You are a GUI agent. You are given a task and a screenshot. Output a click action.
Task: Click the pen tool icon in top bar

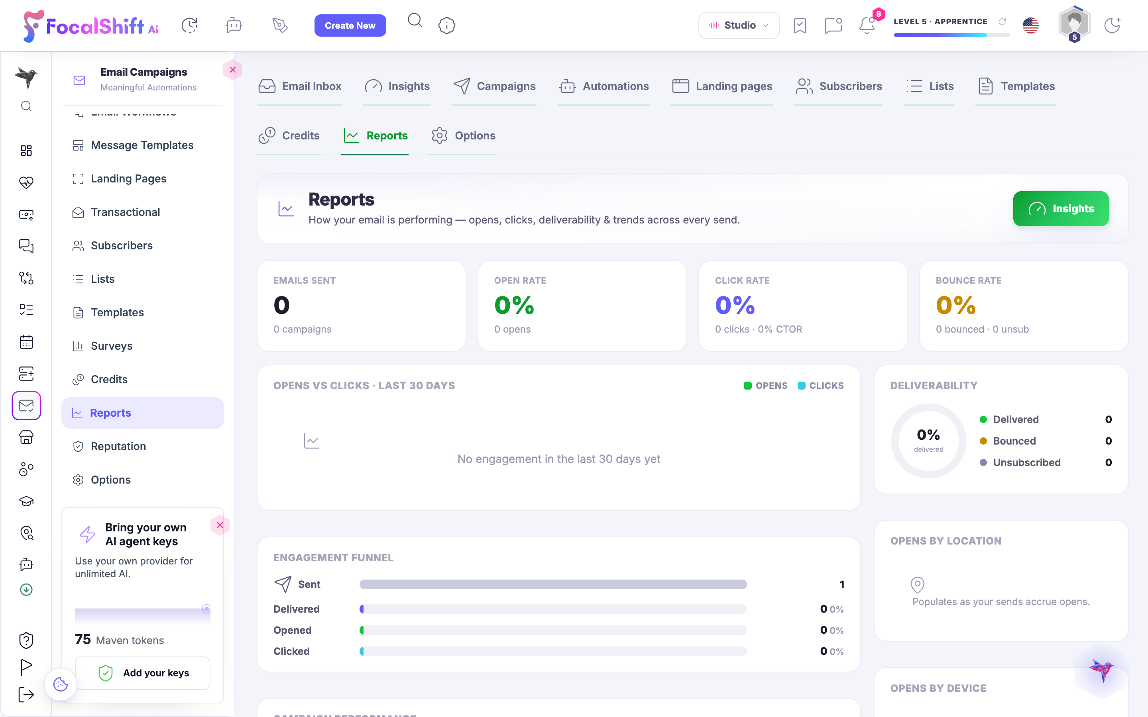280,25
